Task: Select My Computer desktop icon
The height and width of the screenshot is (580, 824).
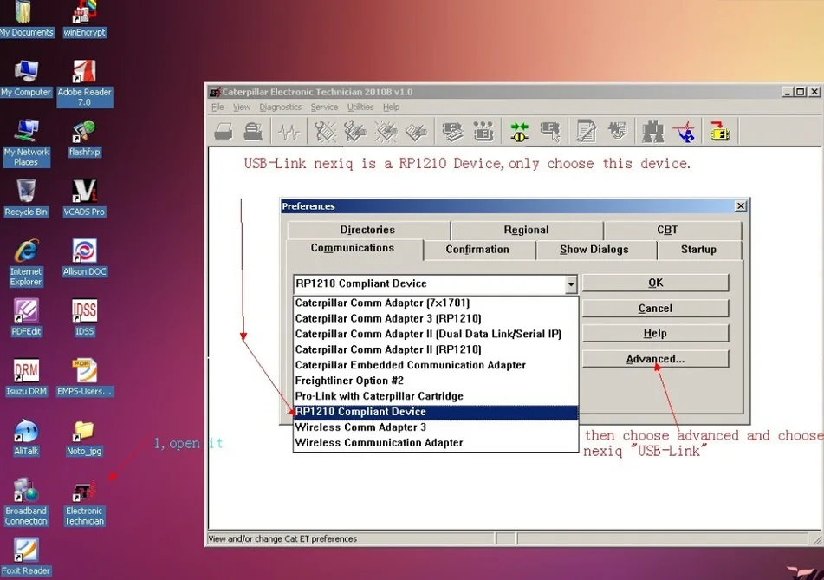Action: 26,79
